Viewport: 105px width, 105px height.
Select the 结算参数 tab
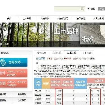[72, 53]
